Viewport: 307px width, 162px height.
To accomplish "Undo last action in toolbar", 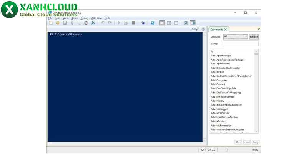I will (102, 23).
